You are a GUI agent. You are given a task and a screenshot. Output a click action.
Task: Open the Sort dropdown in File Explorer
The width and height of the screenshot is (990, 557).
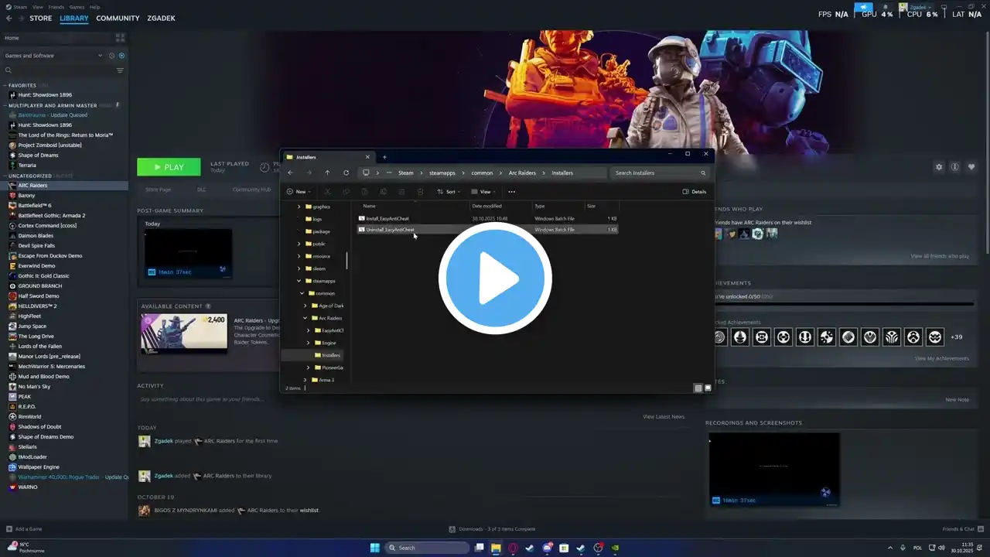pyautogui.click(x=449, y=192)
